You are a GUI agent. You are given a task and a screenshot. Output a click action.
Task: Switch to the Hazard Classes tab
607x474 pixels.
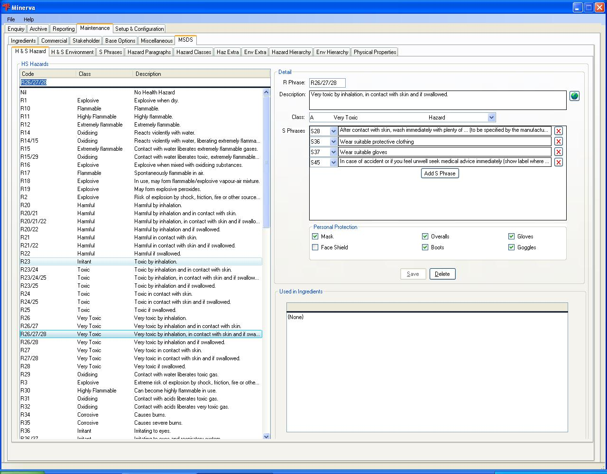193,52
